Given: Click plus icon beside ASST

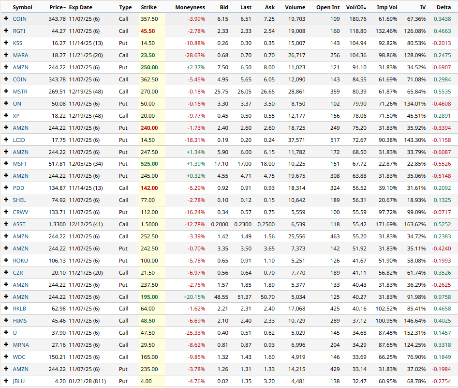Looking at the screenshot, I should [6, 224].
